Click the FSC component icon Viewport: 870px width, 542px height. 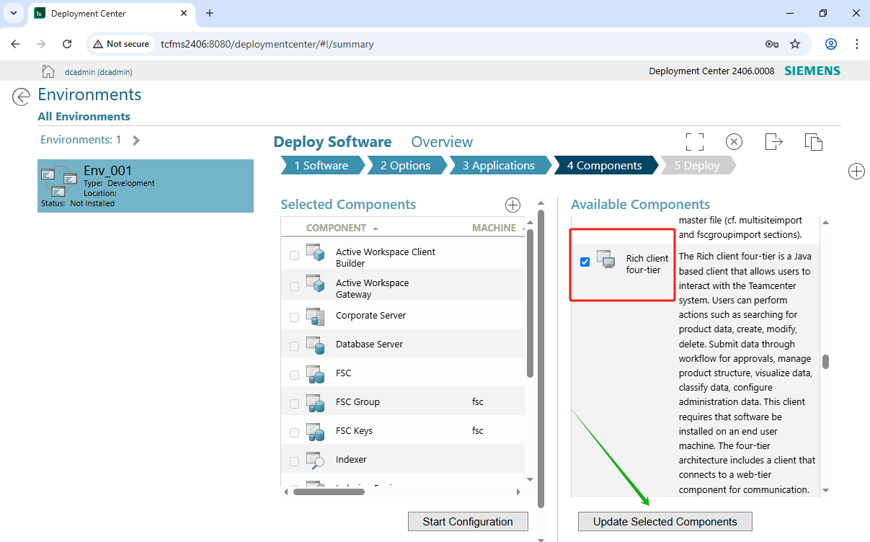coord(315,373)
